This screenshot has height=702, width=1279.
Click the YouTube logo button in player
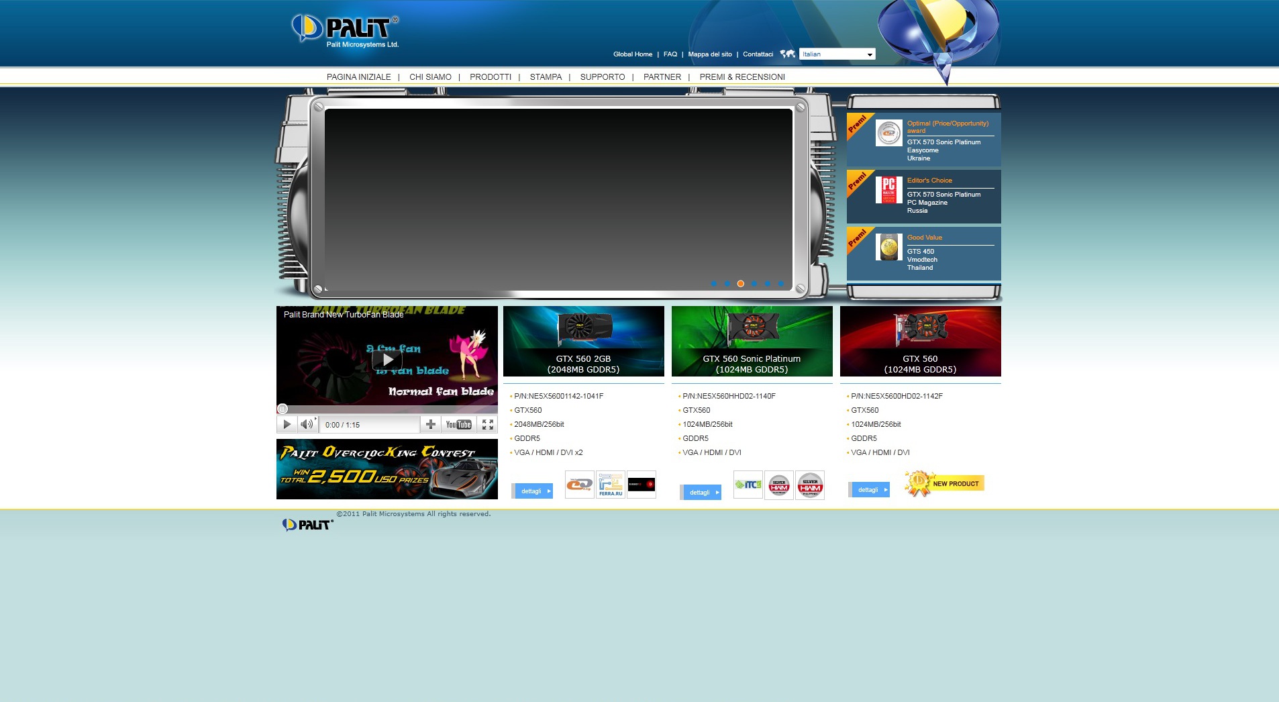point(459,424)
